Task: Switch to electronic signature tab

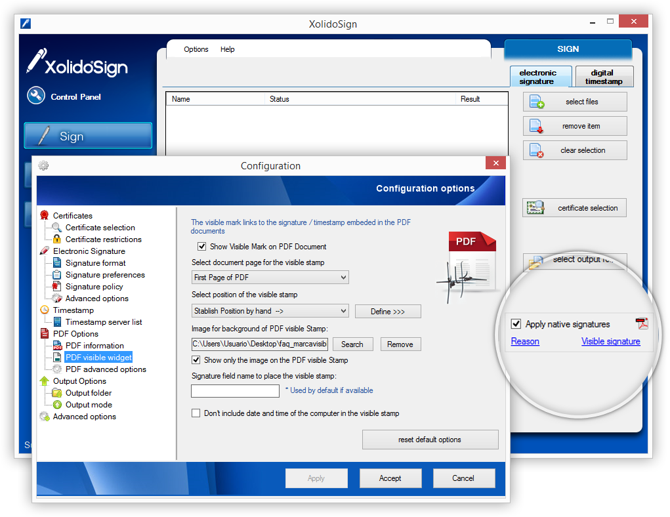Action: click(541, 77)
